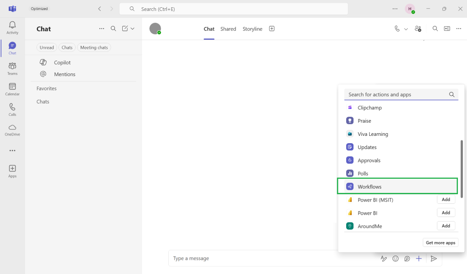This screenshot has width=467, height=274.
Task: Open OneDrive in sidebar
Action: (x=12, y=130)
